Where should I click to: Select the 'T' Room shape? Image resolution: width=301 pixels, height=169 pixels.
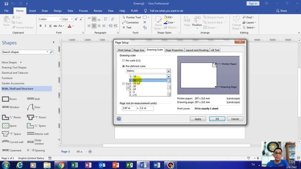[x=37, y=117]
